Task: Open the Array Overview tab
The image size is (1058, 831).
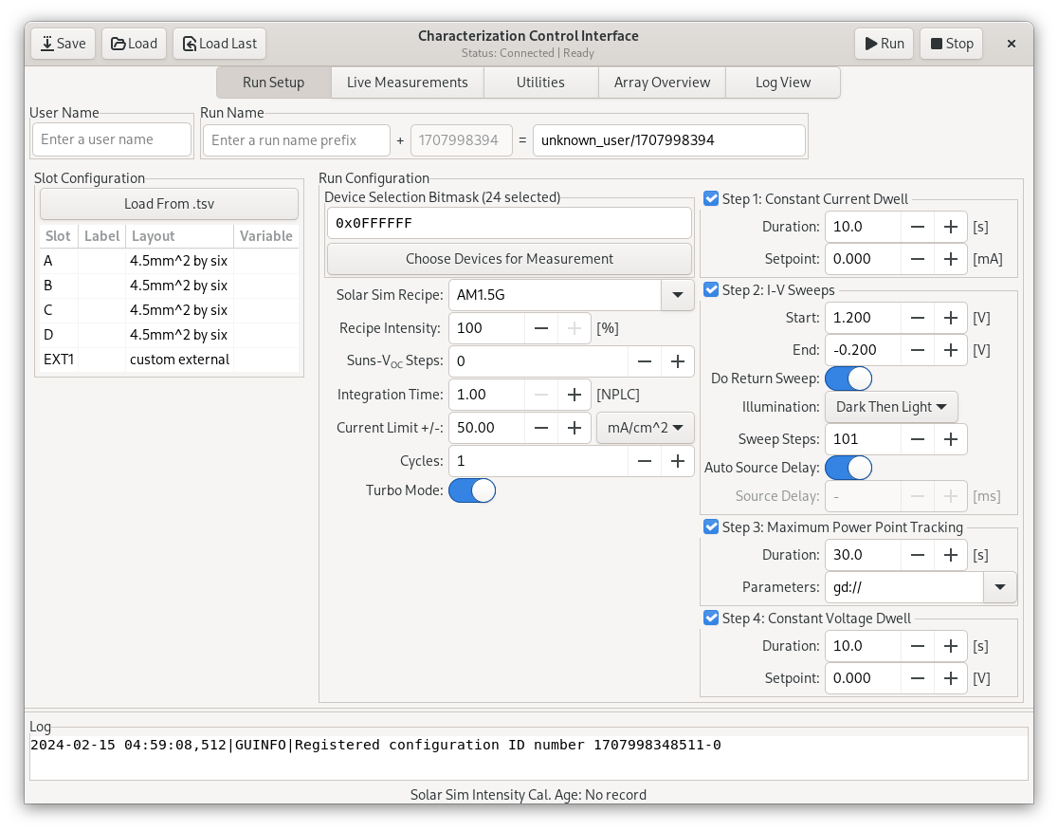Action: (662, 83)
